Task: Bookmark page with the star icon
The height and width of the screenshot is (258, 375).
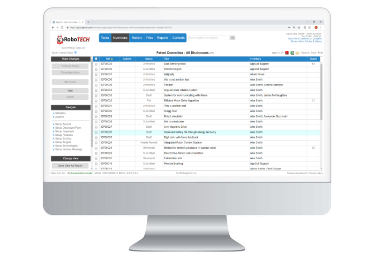Action: click(x=299, y=28)
